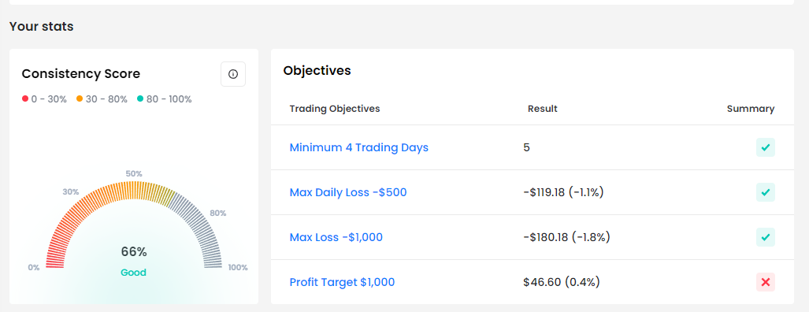Click the Max Loss passed checkmark icon
809x312 pixels.
[x=766, y=237]
